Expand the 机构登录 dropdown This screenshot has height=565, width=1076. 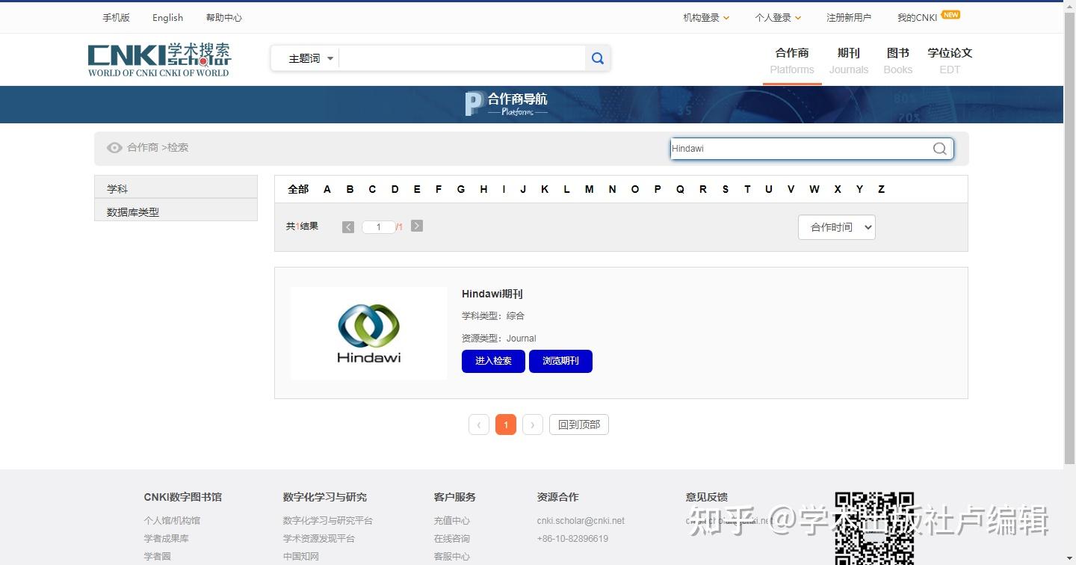706,17
